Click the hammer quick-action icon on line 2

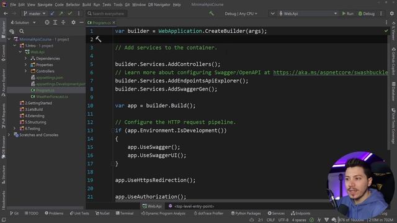pos(98,39)
